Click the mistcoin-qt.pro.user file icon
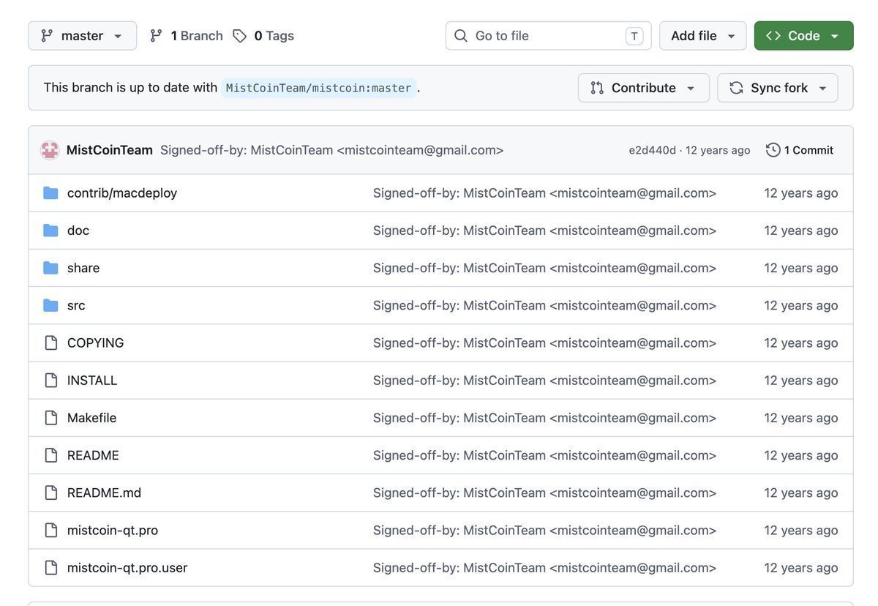This screenshot has height=606, width=878. click(50, 568)
